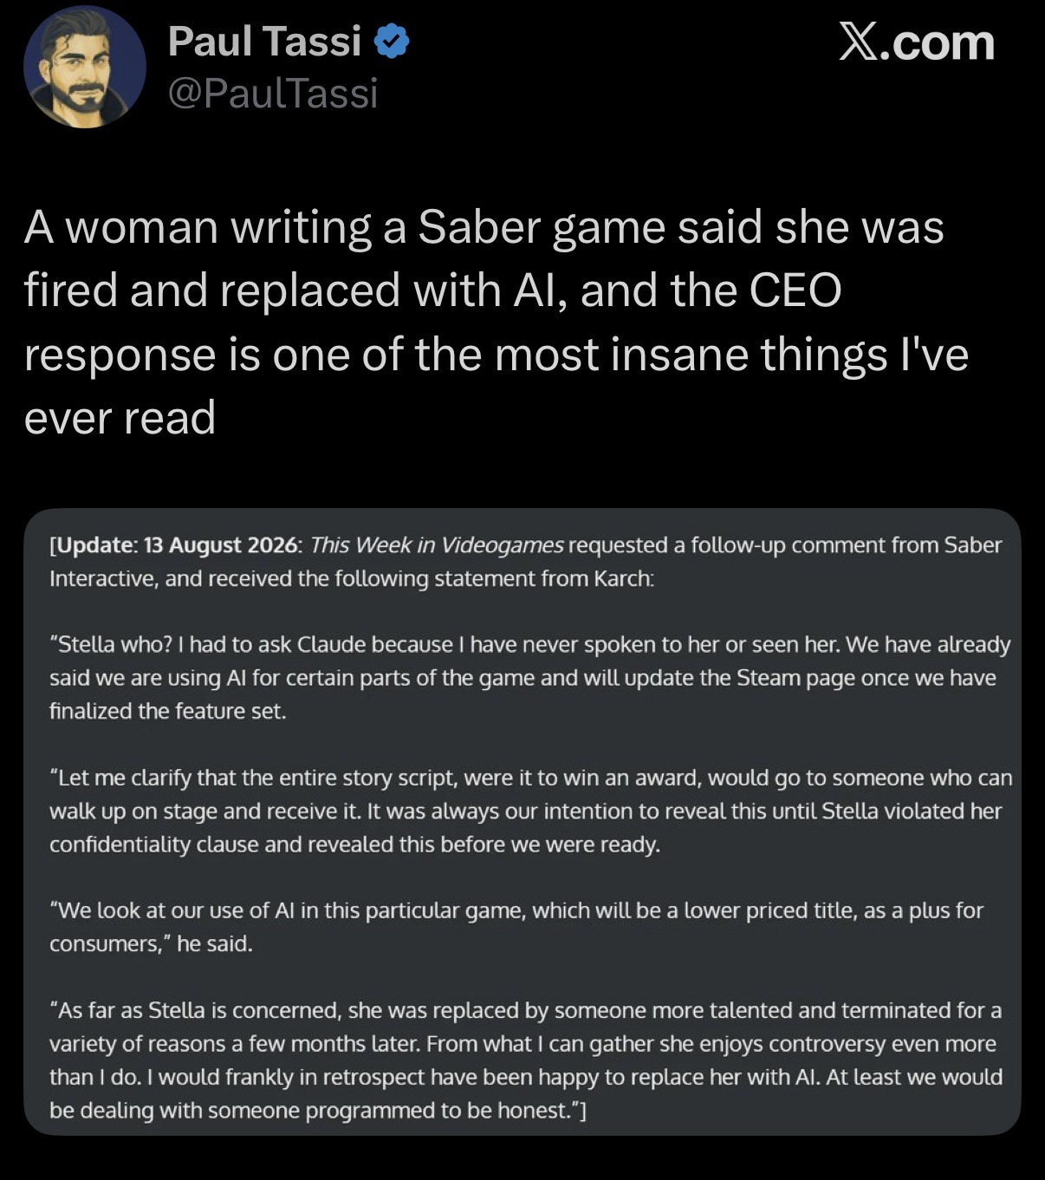Visit the @PaulTassi handle link

click(x=273, y=93)
